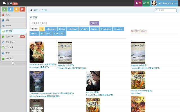Click the magnifier icon in lookup field
The width and height of the screenshot is (180, 112).
point(157,10)
